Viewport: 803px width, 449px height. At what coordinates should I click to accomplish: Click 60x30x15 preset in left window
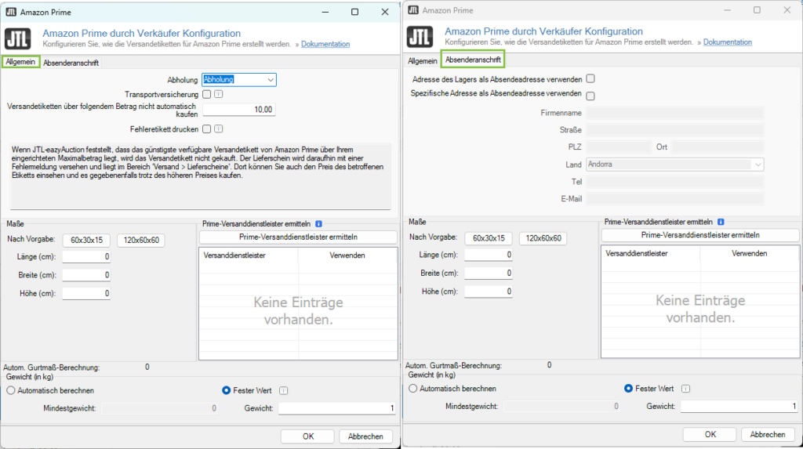pos(86,240)
